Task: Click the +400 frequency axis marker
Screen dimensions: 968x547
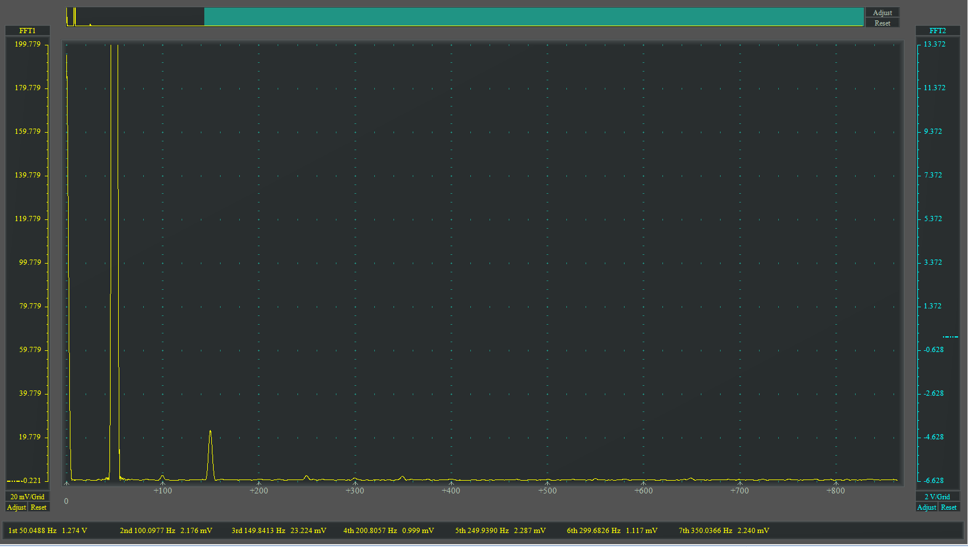Action: (x=451, y=491)
